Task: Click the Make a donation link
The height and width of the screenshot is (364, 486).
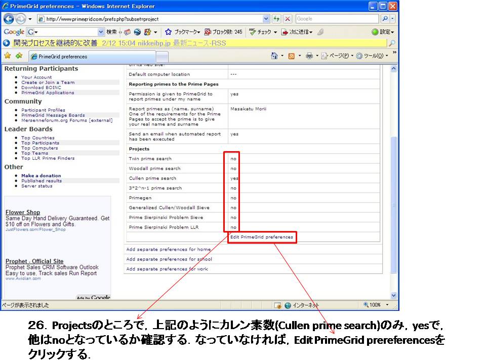Action: 41,176
